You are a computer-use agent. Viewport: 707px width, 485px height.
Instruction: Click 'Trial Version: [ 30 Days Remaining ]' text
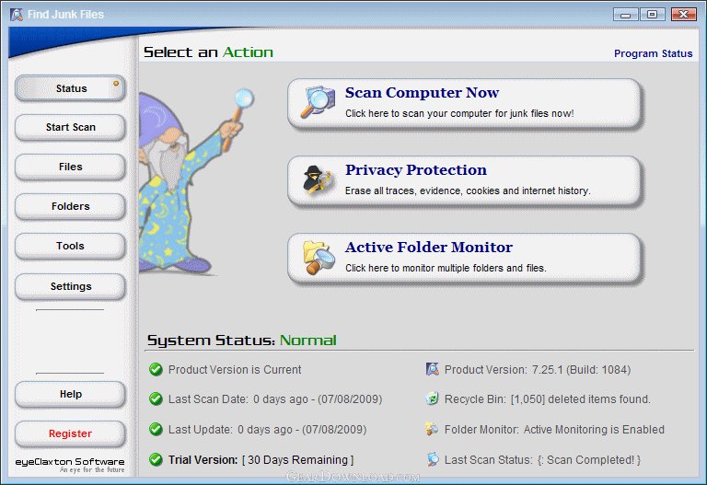(261, 460)
